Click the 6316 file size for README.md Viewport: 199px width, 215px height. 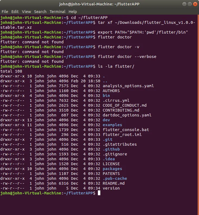point(63,183)
